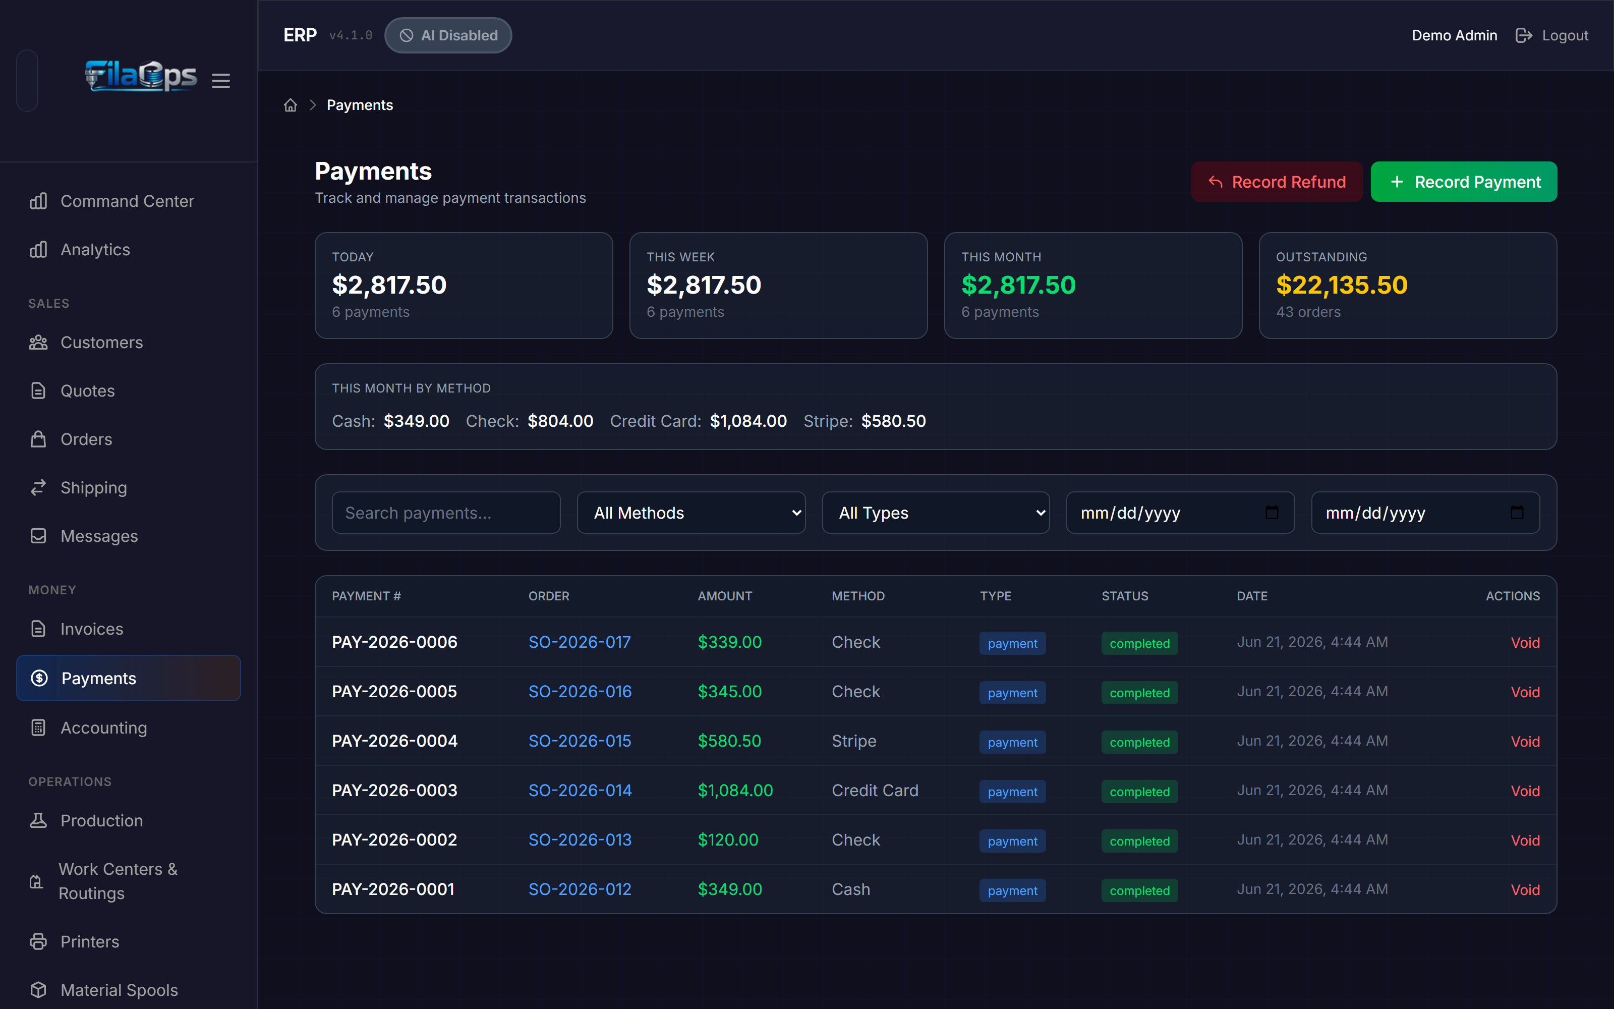Screen dimensions: 1614x1009
Task: Click the calendar icon in the first date field
Action: pos(1272,513)
